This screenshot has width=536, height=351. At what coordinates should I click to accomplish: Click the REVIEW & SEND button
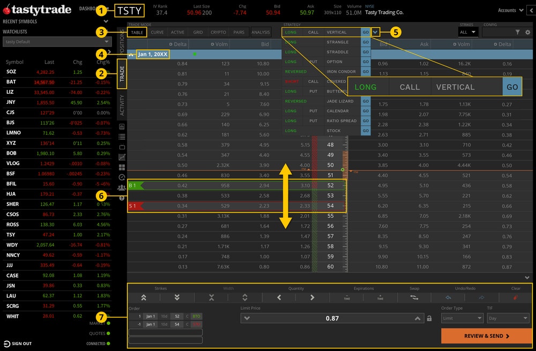[486, 335]
